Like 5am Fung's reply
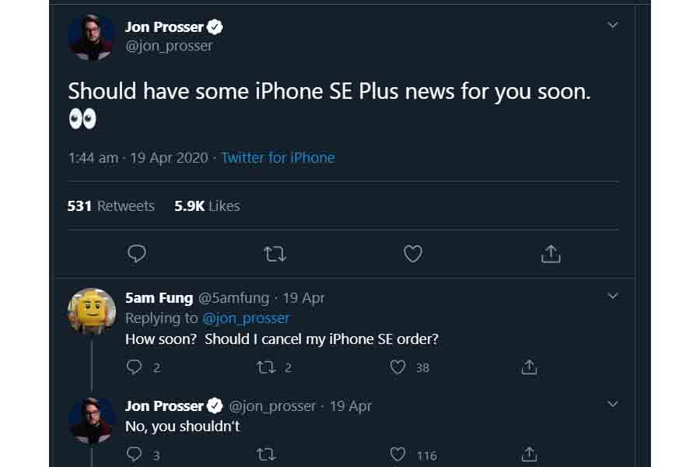700x467 pixels. point(397,367)
